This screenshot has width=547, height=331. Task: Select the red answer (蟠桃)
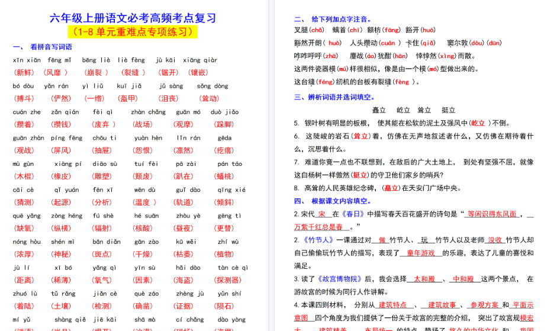point(224,176)
